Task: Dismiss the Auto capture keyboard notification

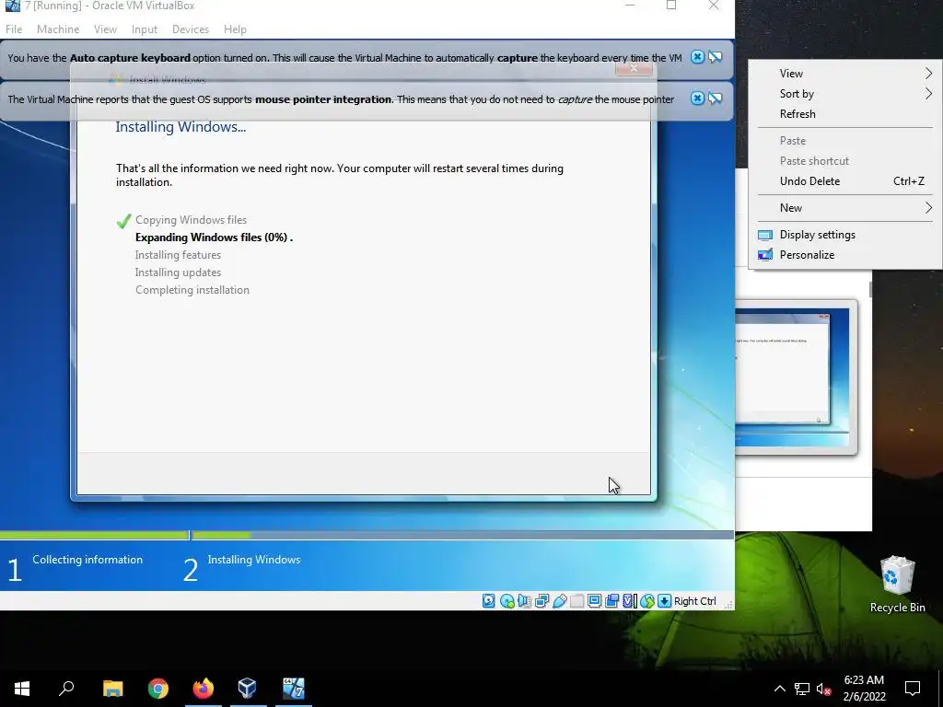Action: (x=697, y=57)
